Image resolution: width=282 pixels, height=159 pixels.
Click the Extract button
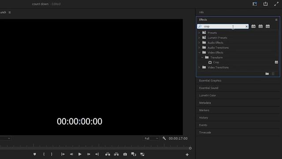click(x=116, y=154)
